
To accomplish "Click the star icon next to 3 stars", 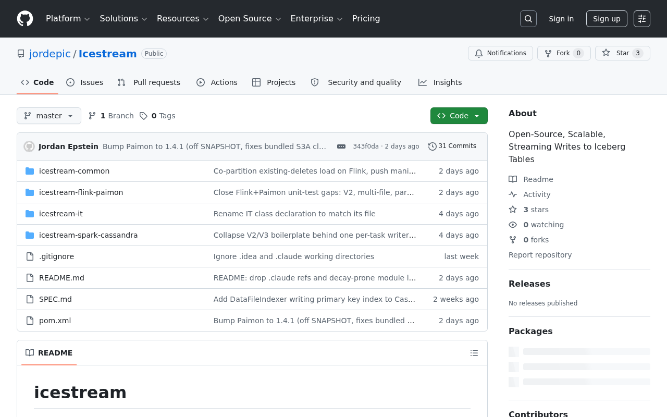I will (x=513, y=210).
